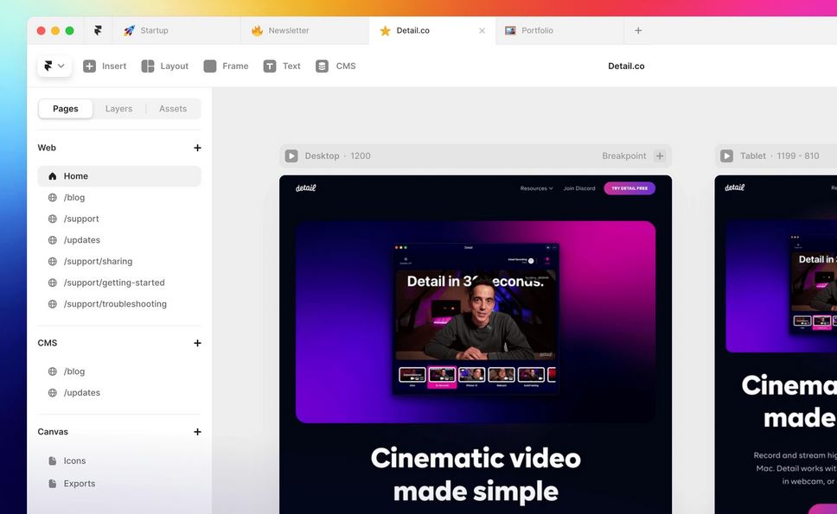Select the Pages panel tab
This screenshot has width=837, height=514.
tap(66, 109)
